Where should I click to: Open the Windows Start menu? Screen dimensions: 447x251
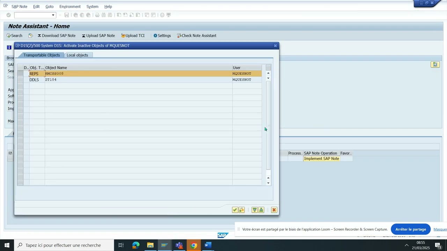[x=7, y=245]
